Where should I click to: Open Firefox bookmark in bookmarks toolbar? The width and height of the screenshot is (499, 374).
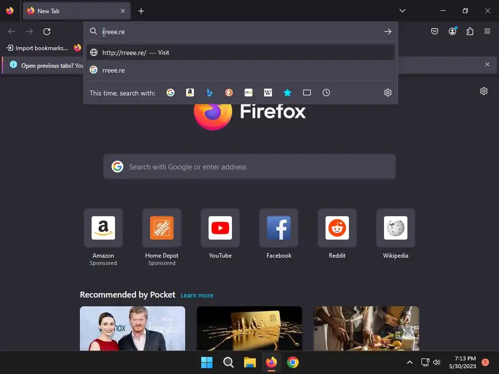[x=77, y=48]
